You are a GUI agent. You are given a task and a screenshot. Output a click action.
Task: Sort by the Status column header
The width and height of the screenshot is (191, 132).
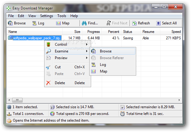(x=131, y=32)
